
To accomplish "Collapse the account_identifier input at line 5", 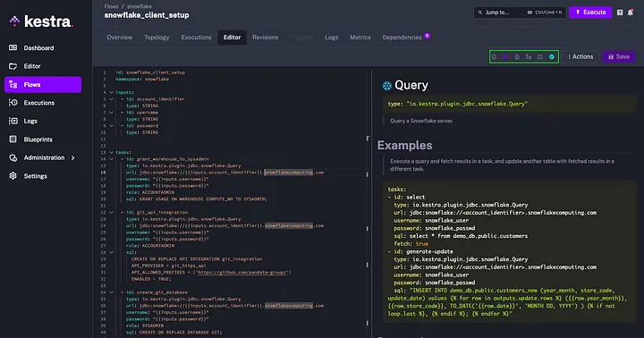I will pyautogui.click(x=111, y=99).
